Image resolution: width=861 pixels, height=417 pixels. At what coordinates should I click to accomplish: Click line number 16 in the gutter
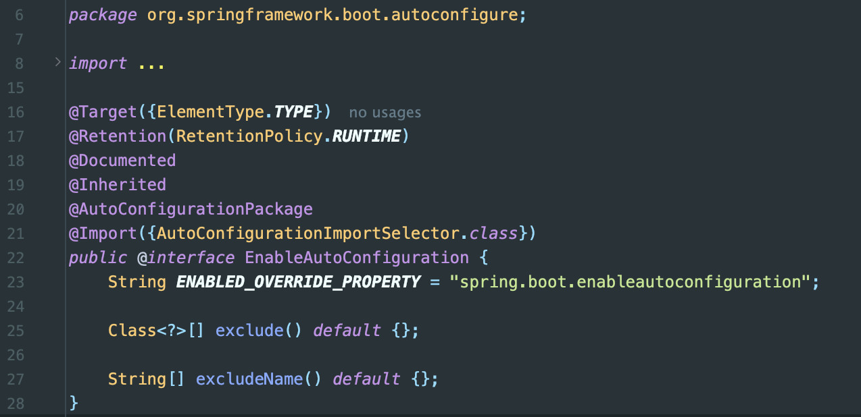[x=16, y=112]
